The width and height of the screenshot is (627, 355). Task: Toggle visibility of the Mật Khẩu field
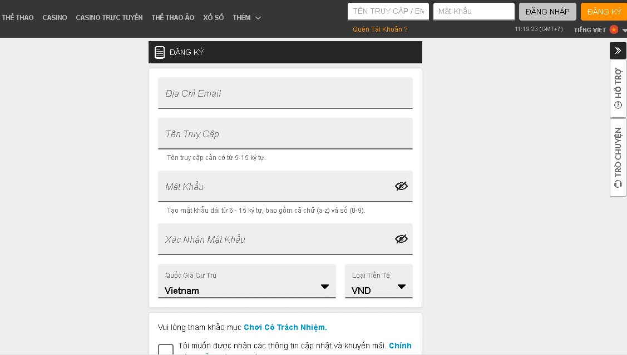(x=401, y=186)
